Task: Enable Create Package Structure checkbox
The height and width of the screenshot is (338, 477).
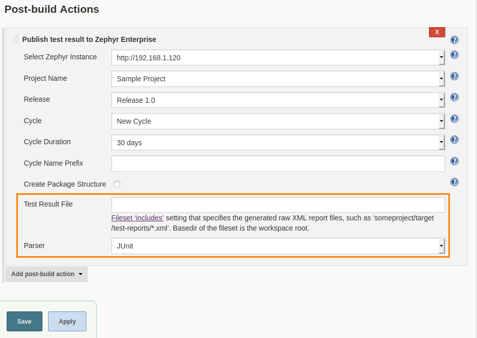Action: pyautogui.click(x=117, y=184)
